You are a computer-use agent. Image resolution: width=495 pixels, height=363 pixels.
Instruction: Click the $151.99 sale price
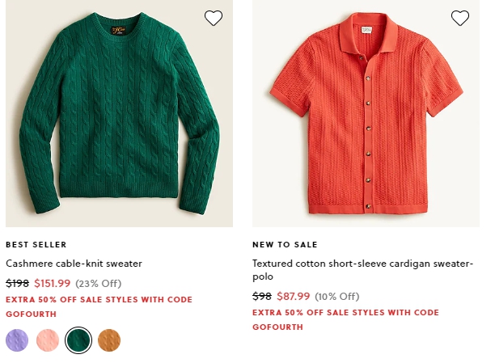point(53,283)
